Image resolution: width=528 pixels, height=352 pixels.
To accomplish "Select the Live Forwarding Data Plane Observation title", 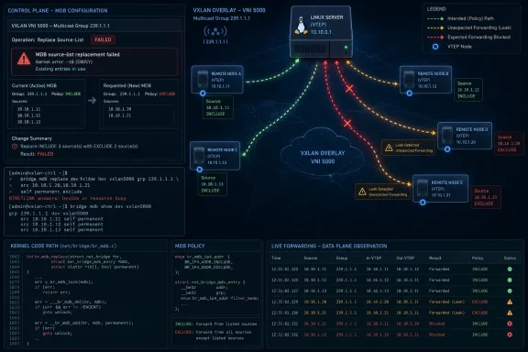I will tap(329, 246).
